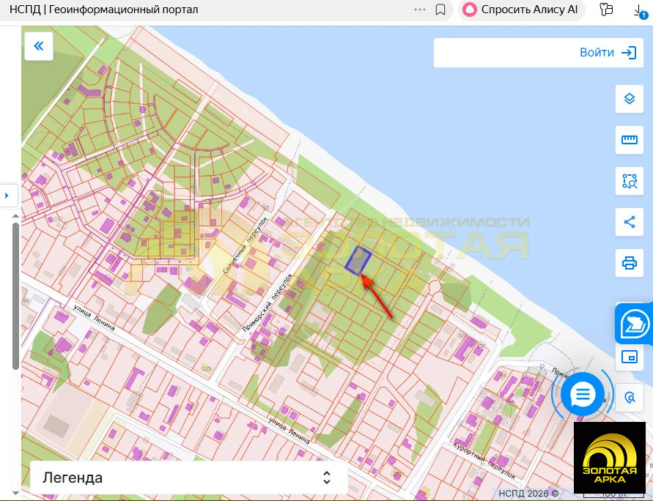This screenshot has height=501, width=653.
Task: Click the scrollbar up arrow
Action: (x=15, y=216)
